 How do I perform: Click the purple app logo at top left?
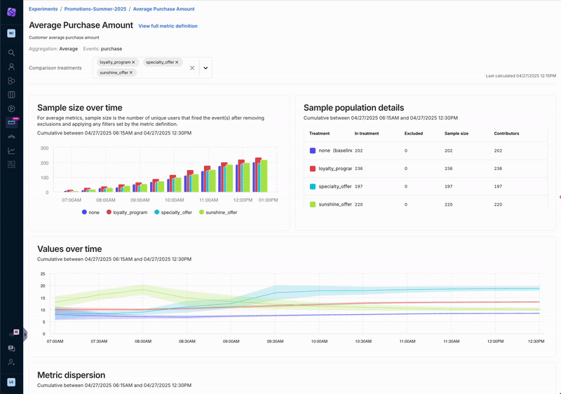pyautogui.click(x=11, y=10)
